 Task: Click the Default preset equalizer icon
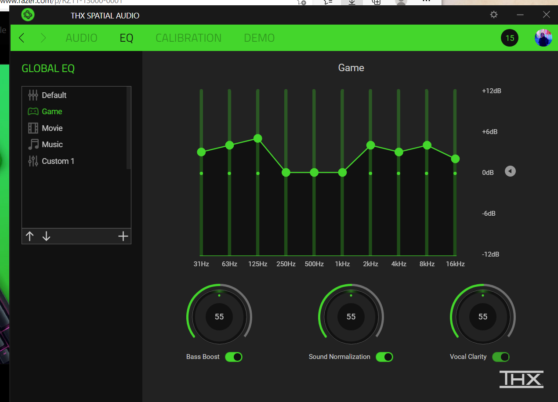[33, 95]
